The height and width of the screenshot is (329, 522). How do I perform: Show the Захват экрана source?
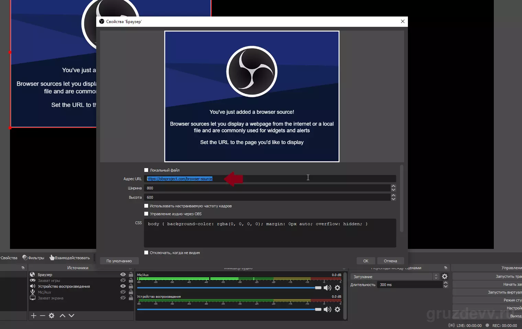point(123,298)
